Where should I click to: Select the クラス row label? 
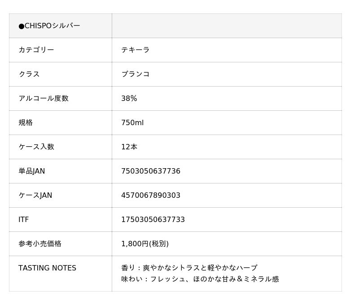point(29,74)
